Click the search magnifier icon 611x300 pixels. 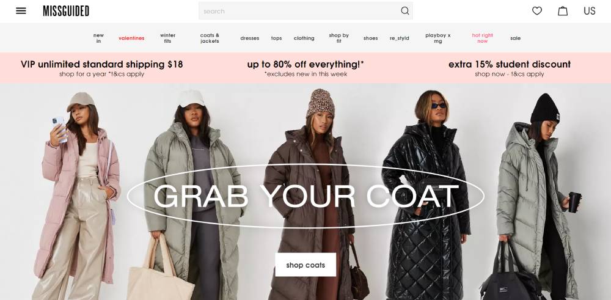click(x=405, y=11)
